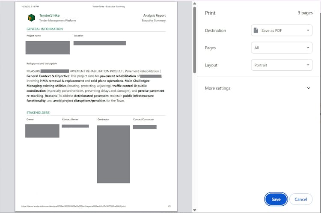Click the preview scrollbar up arrow
This screenshot has width=321, height=213.
point(194,4)
